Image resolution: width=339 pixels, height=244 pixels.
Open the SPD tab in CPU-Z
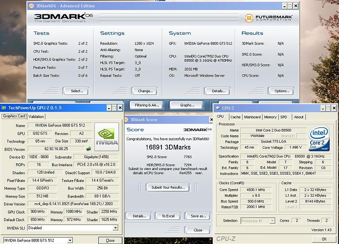(x=283, y=117)
